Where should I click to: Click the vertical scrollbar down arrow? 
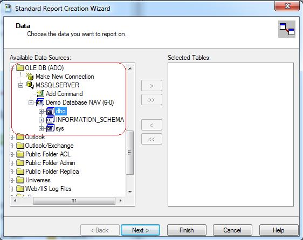pos(130,191)
